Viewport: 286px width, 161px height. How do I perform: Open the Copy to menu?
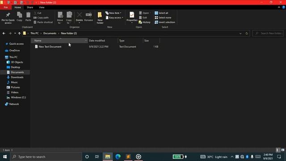(69, 18)
